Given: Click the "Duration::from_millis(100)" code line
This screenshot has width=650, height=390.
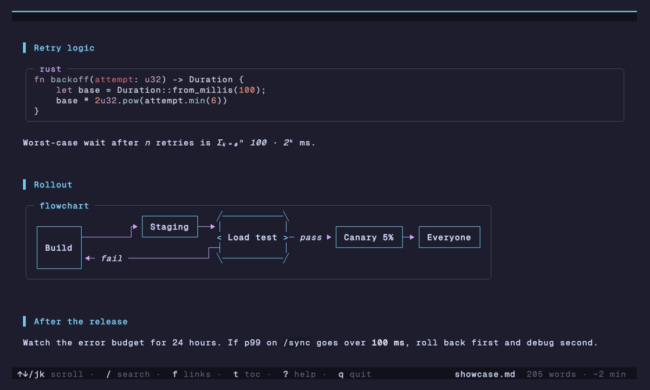Looking at the screenshot, I should pos(161,90).
